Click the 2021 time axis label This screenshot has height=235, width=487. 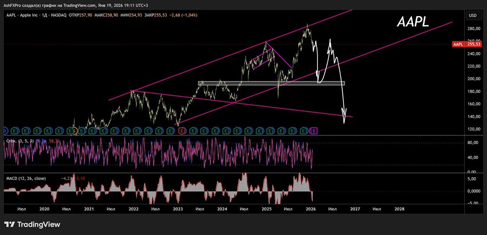[x=89, y=209]
